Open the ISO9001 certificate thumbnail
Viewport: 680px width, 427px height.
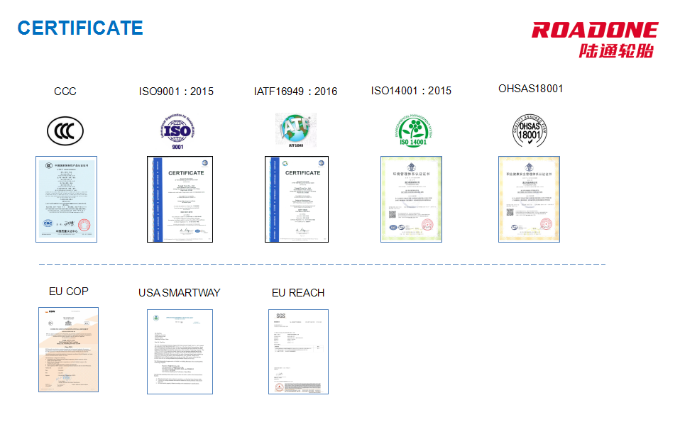[x=180, y=199]
